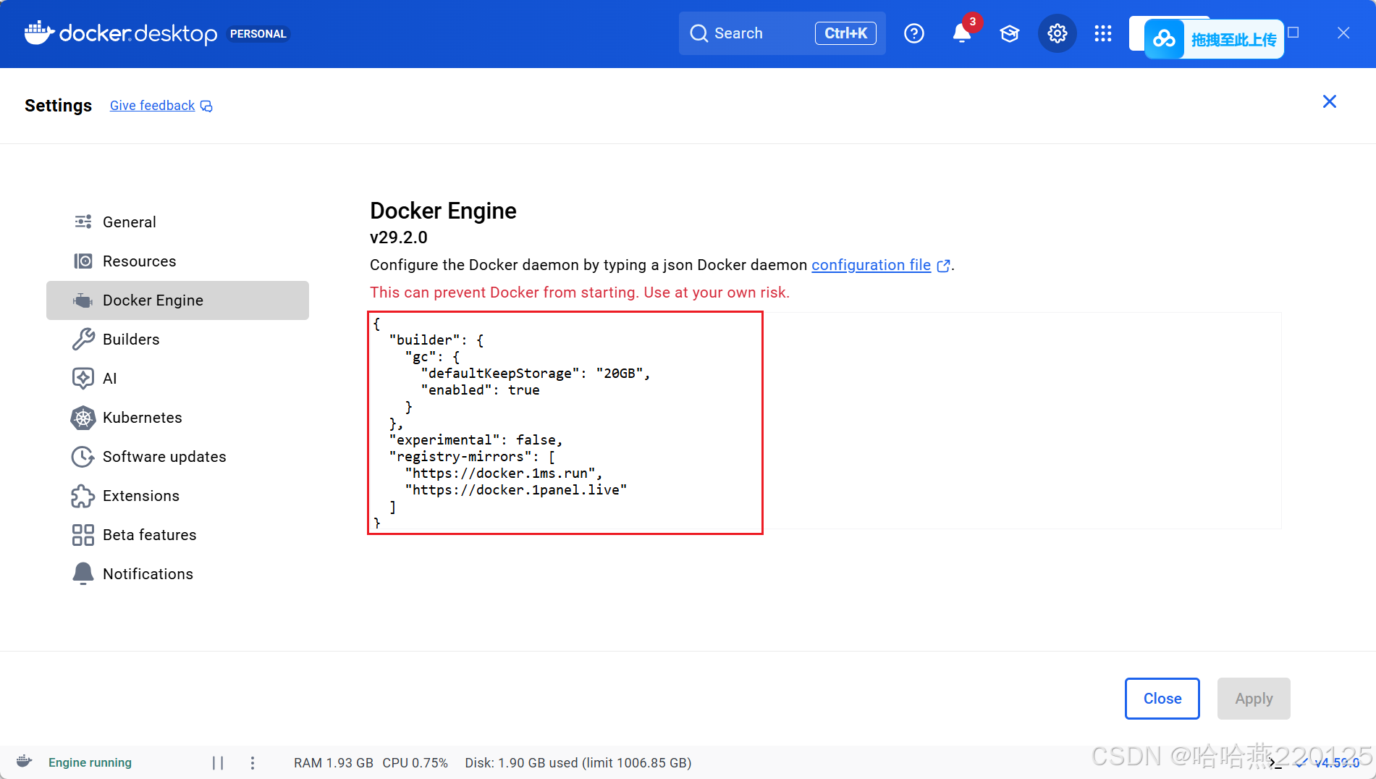
Task: Open the daemon configuration file documentation
Action: point(871,265)
